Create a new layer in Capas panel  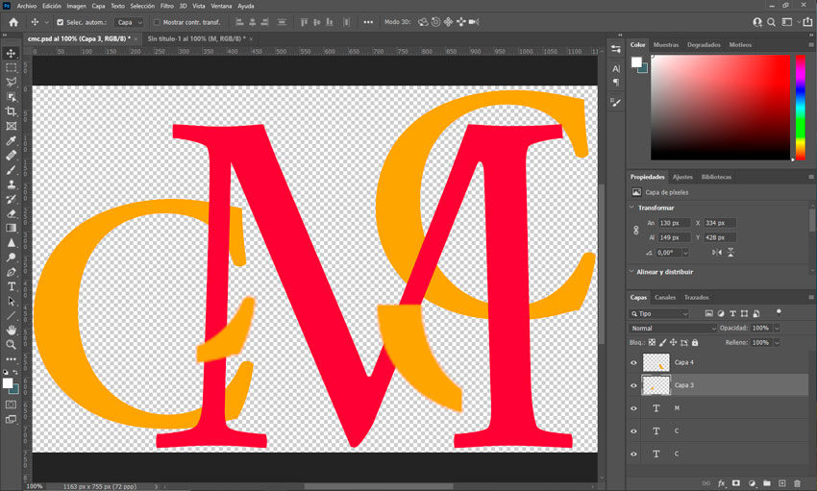click(782, 483)
